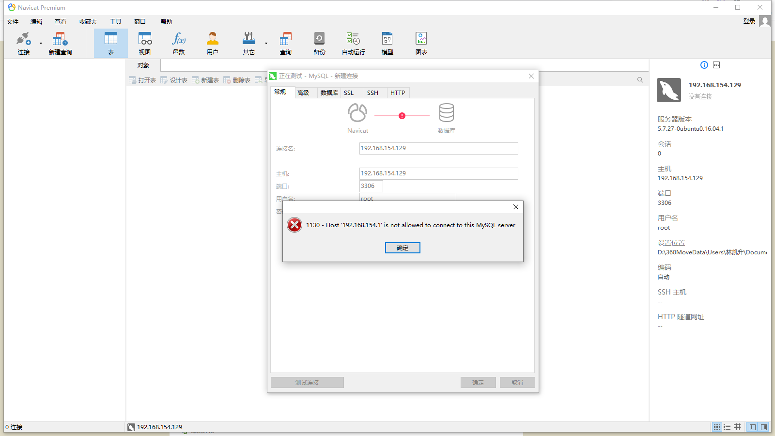
Task: Click the 设计表 design table button
Action: [174, 80]
